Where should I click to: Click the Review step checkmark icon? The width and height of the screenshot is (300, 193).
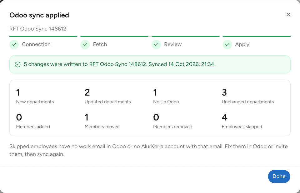tap(156, 45)
